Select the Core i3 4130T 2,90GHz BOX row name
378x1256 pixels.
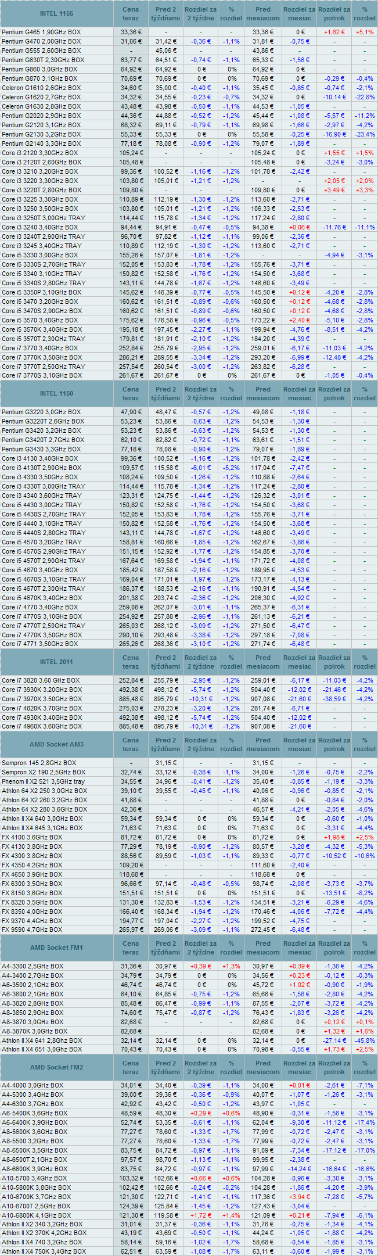coord(42,468)
